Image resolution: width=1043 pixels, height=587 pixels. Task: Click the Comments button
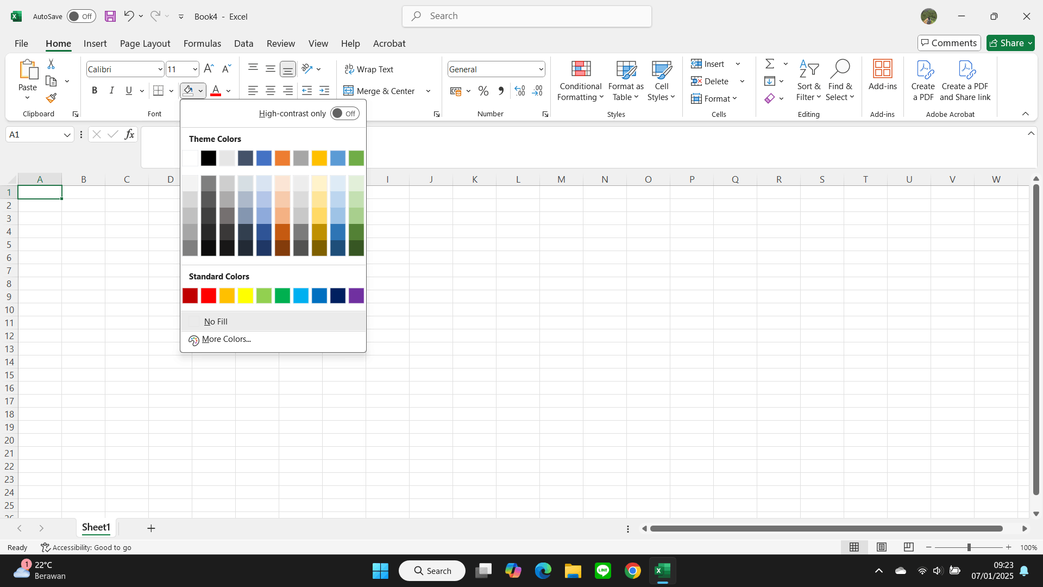pos(949,43)
